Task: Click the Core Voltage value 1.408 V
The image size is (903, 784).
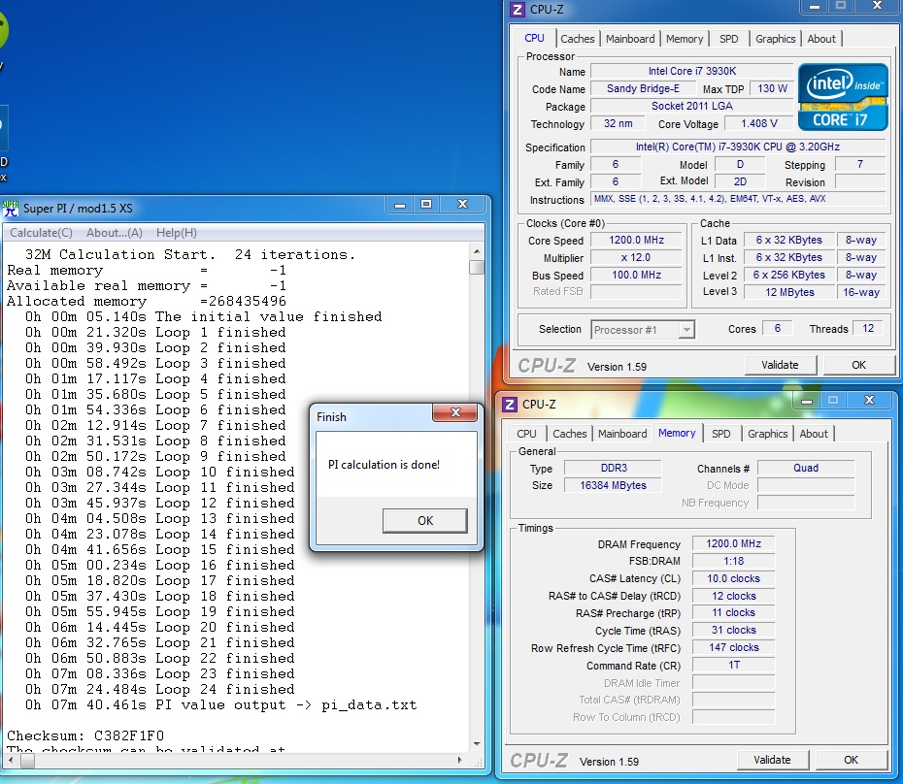Action: point(759,123)
